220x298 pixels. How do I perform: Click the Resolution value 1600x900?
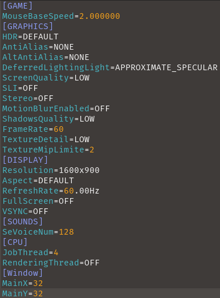[x=79, y=170]
